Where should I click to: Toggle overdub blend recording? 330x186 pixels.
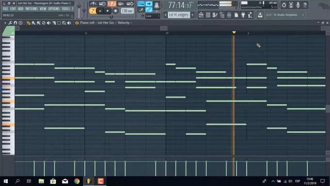coord(121,4)
